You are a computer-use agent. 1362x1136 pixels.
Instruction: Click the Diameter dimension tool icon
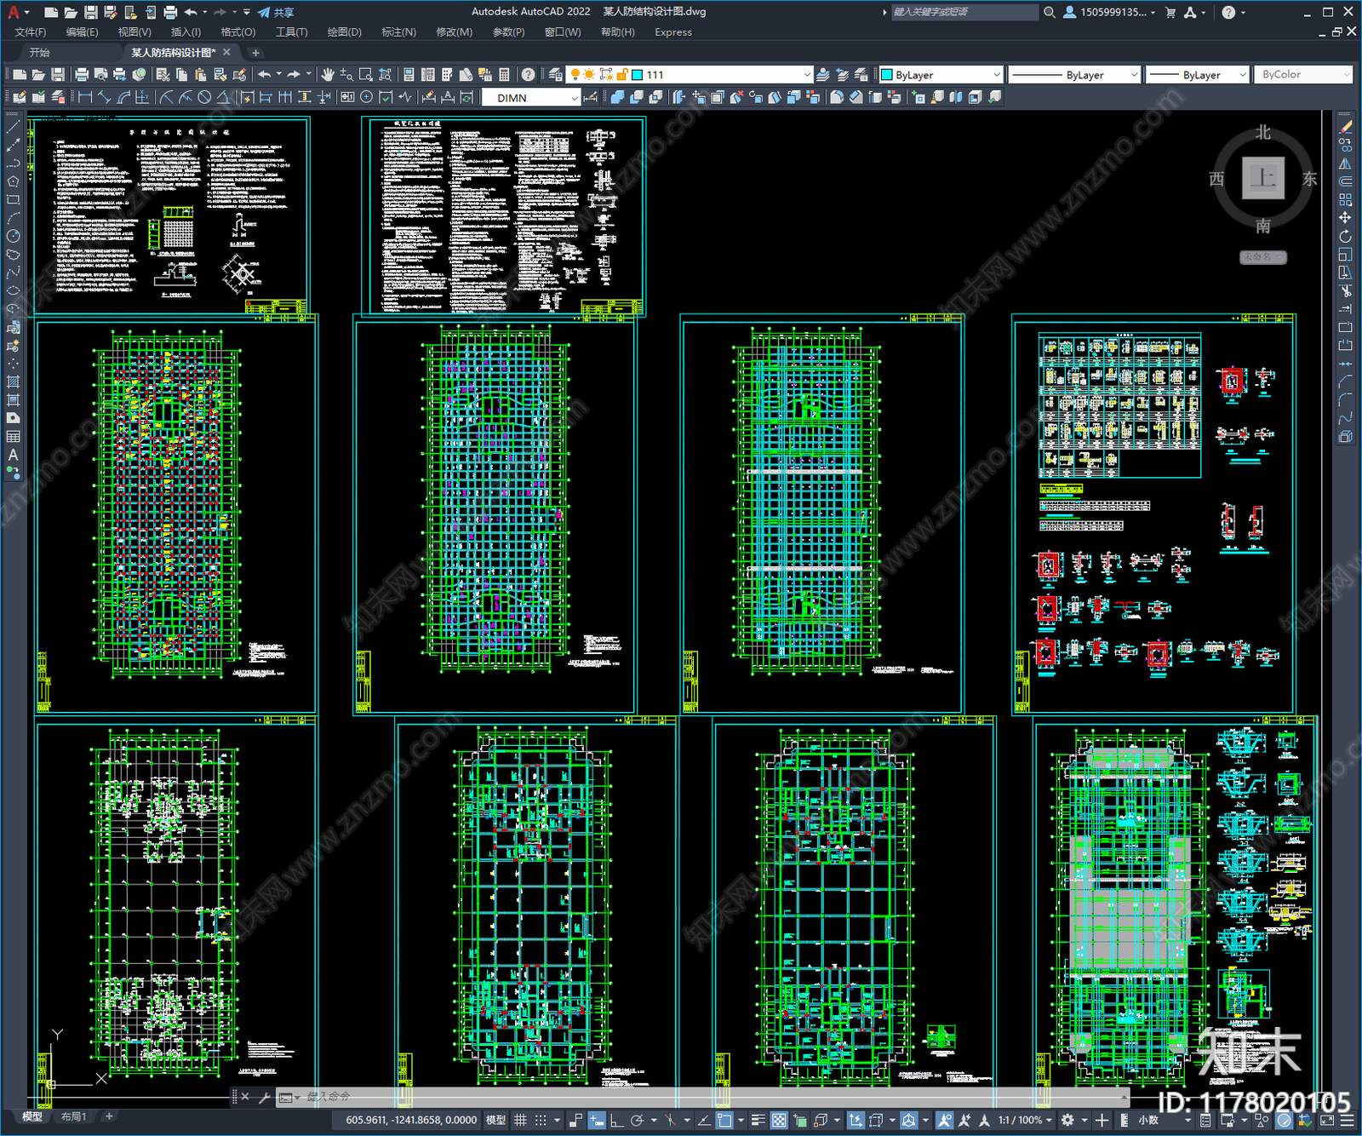coord(204,97)
